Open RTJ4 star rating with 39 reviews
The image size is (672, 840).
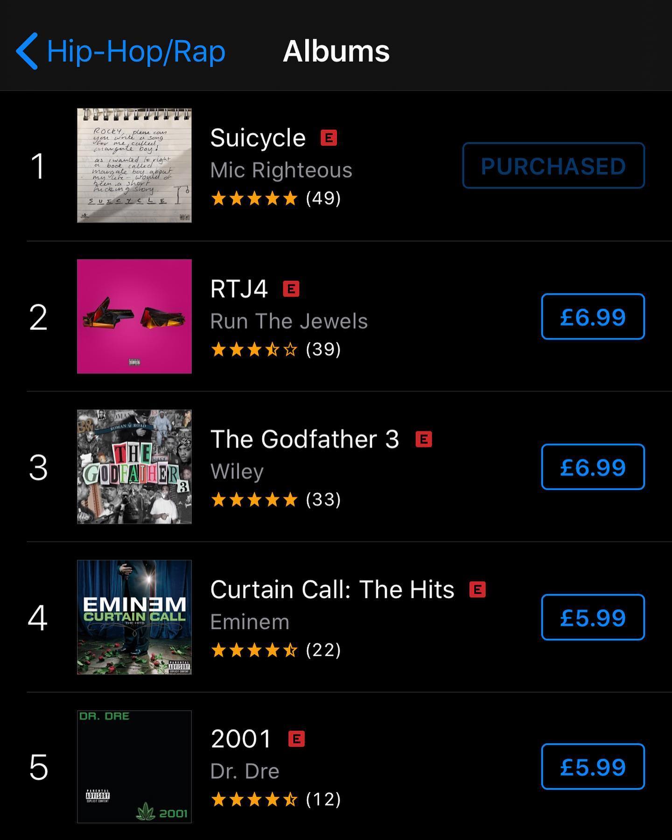coord(276,349)
